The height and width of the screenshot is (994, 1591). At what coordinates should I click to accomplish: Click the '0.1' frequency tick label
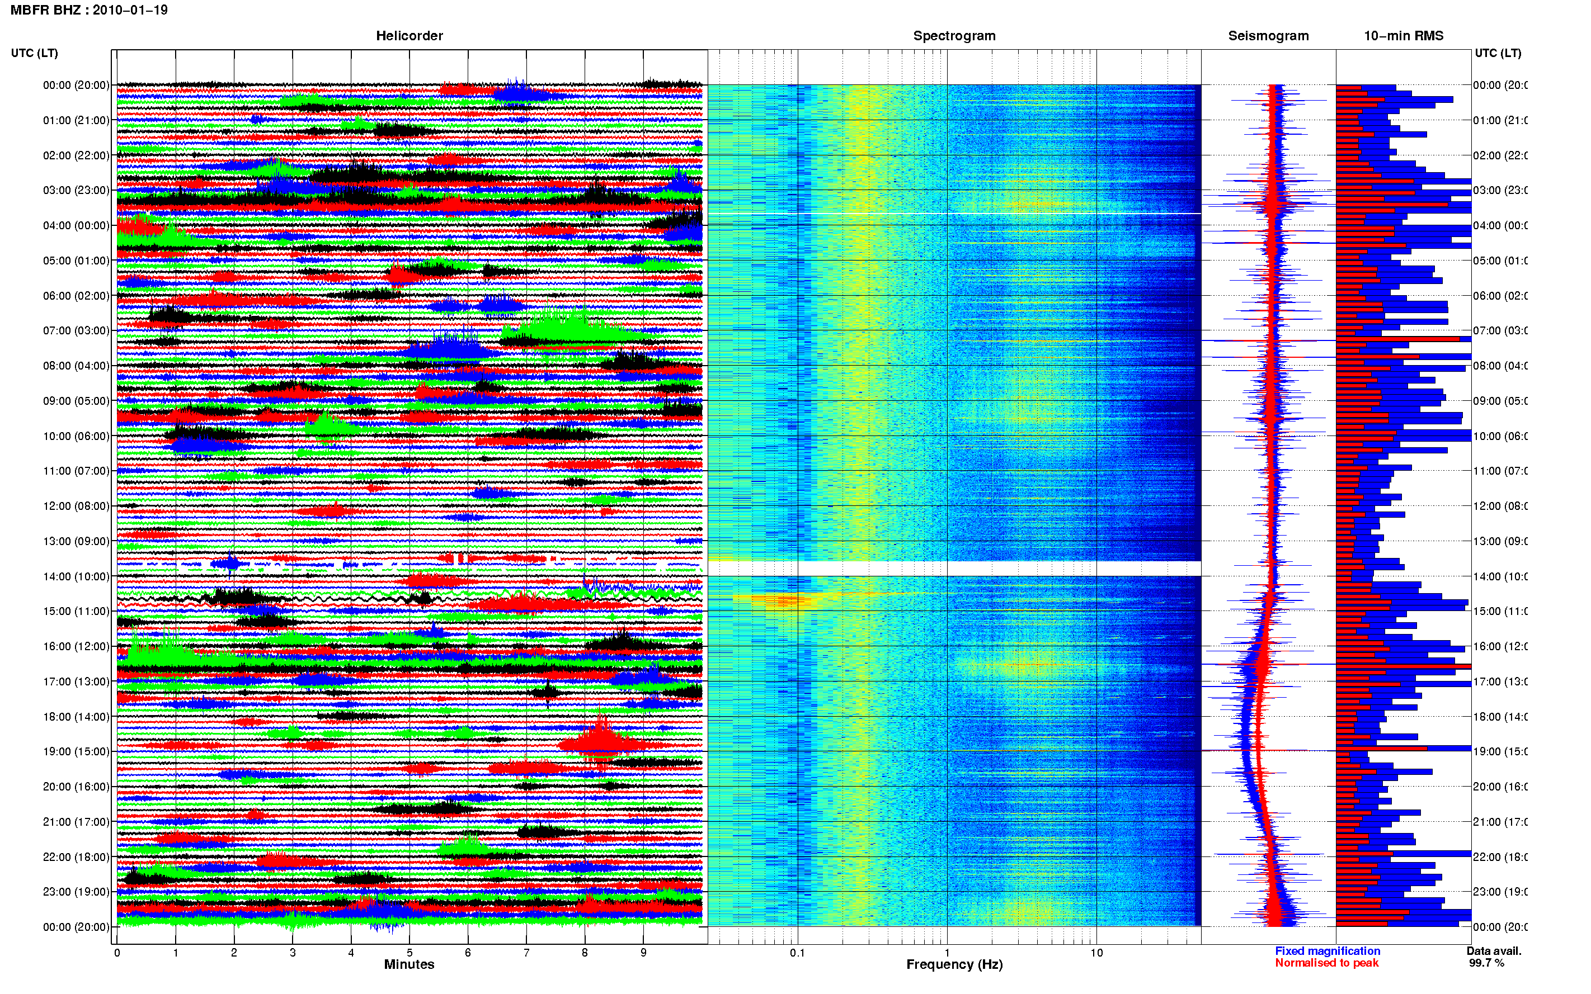click(797, 953)
